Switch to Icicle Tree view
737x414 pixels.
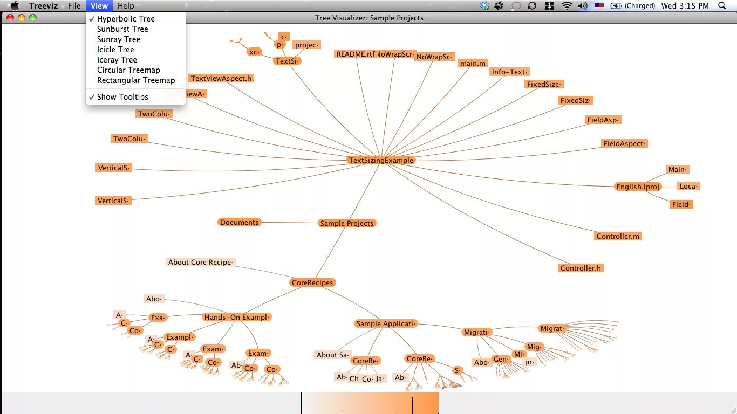click(x=135, y=50)
